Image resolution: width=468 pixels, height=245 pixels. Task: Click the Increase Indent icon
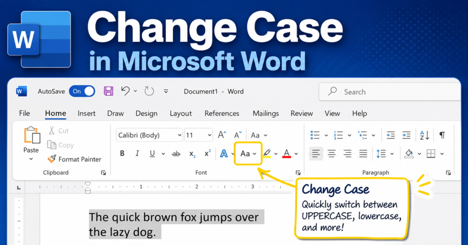click(406, 135)
